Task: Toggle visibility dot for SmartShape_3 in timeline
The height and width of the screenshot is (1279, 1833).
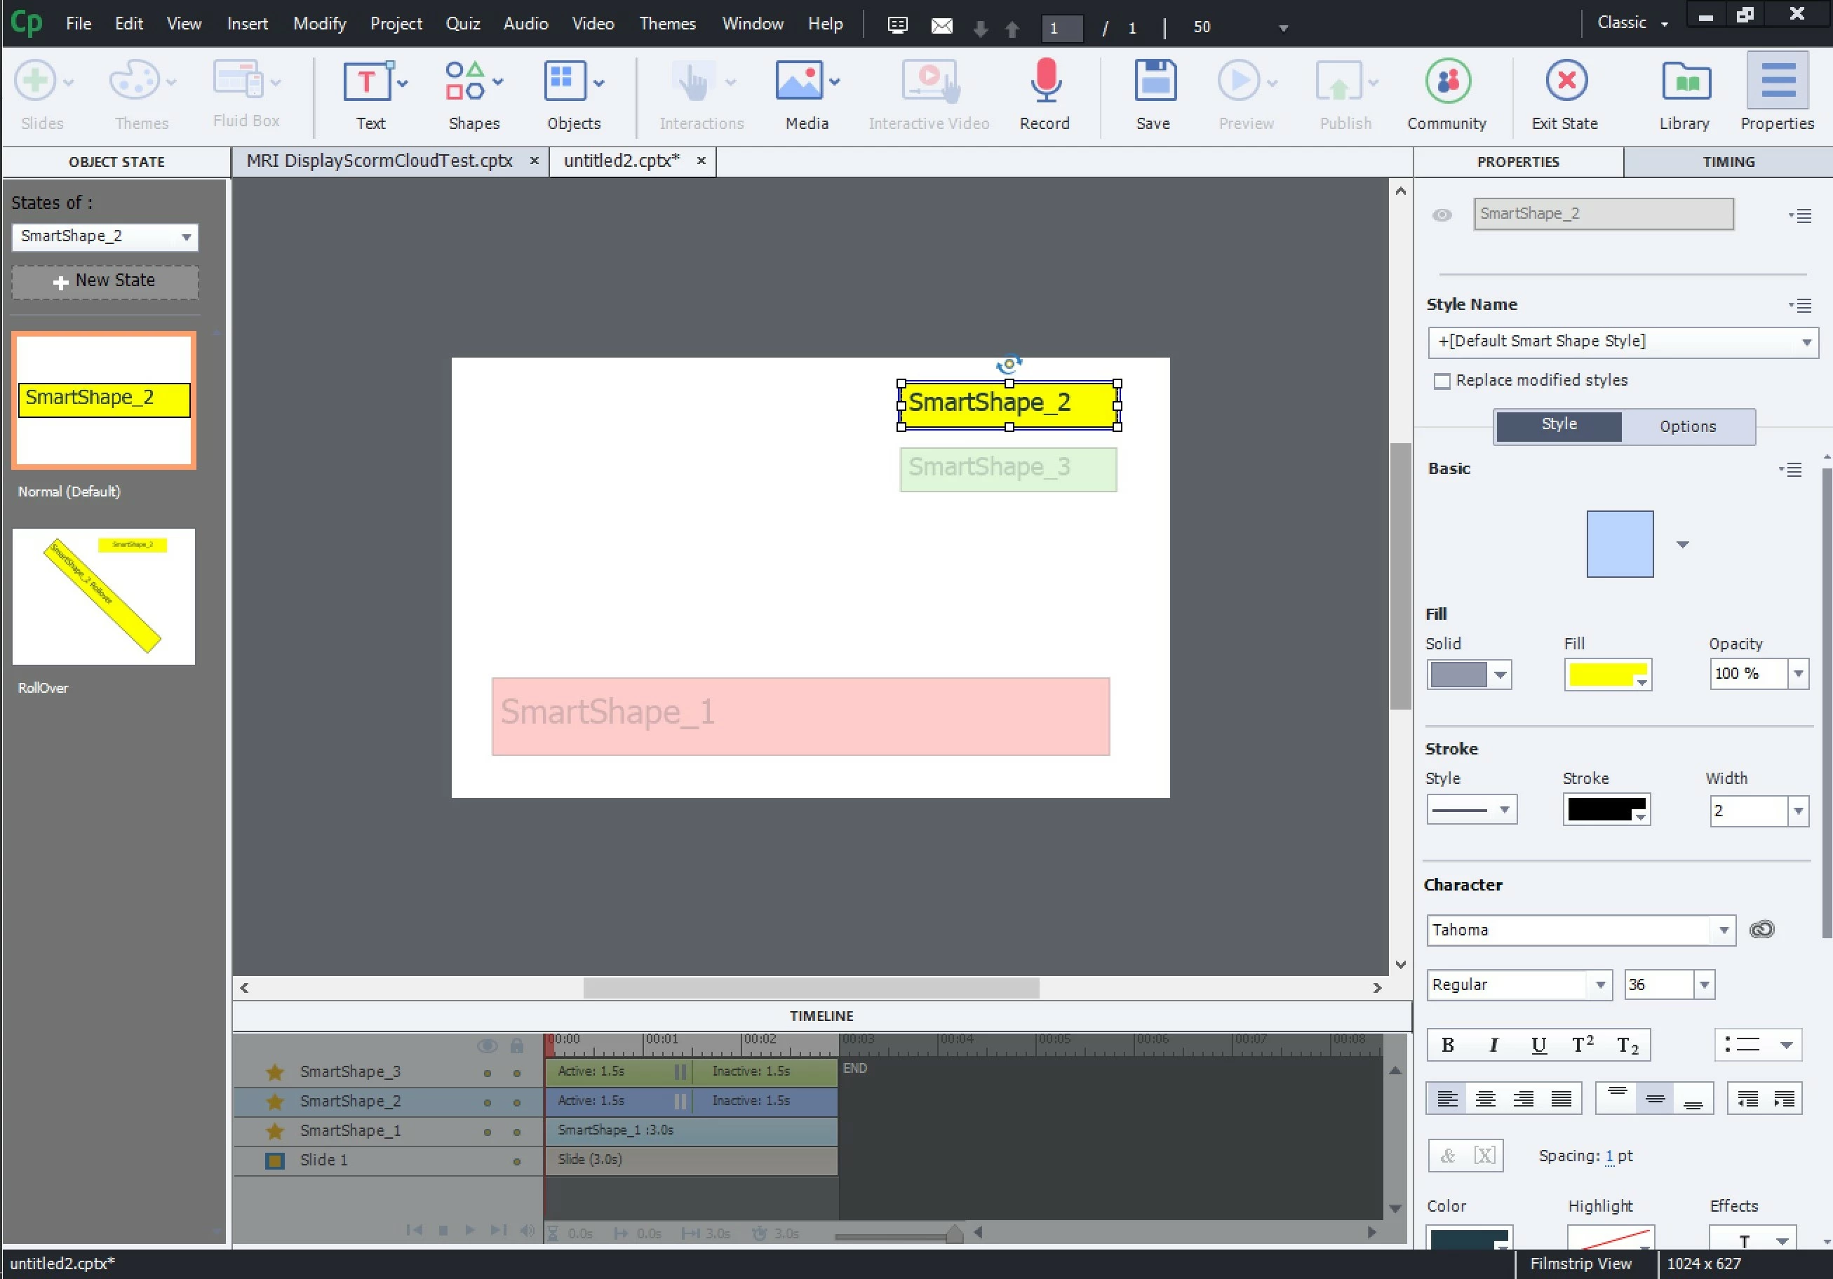Action: pos(487,1073)
